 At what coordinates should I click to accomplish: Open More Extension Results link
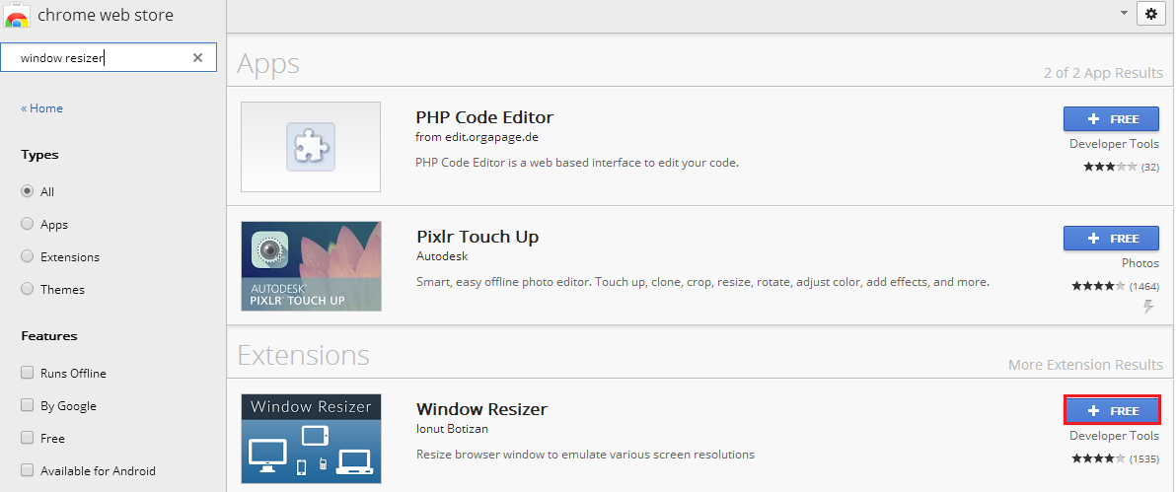(1085, 365)
